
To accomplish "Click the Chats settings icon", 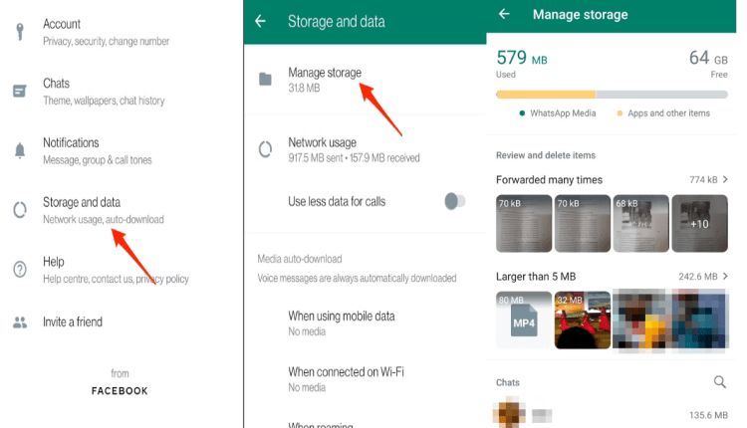I will 20,91.
